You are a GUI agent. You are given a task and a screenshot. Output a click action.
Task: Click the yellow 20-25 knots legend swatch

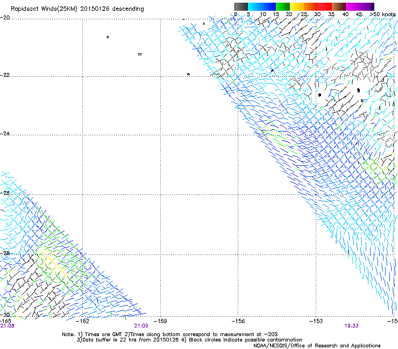[297, 6]
